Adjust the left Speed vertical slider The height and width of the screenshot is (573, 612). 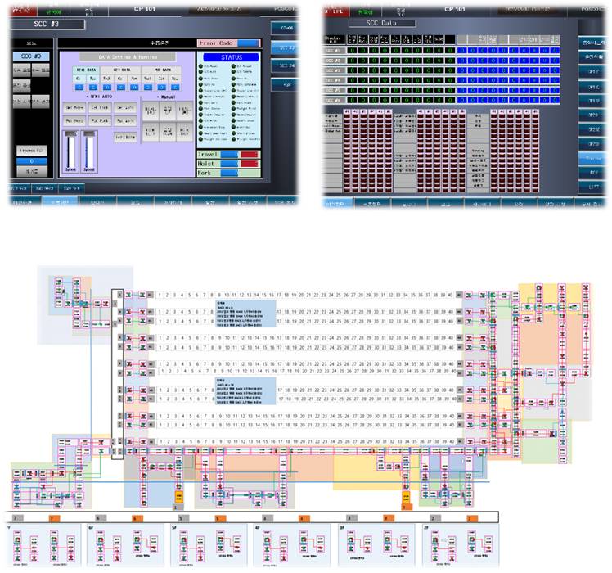coord(69,150)
